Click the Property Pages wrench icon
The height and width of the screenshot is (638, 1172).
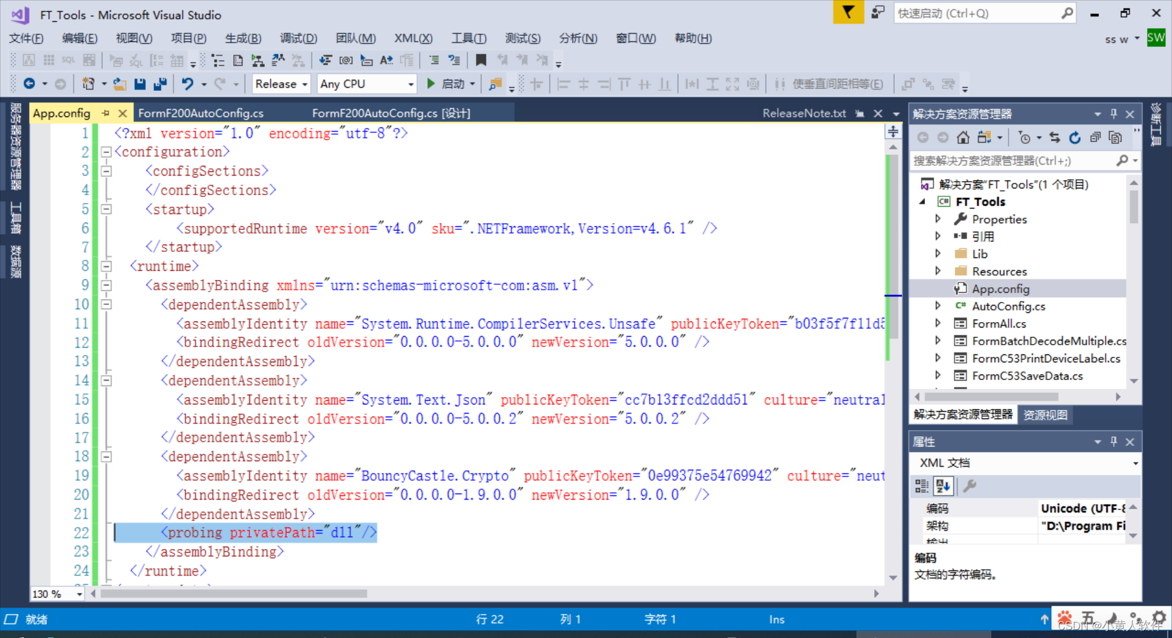coord(969,486)
